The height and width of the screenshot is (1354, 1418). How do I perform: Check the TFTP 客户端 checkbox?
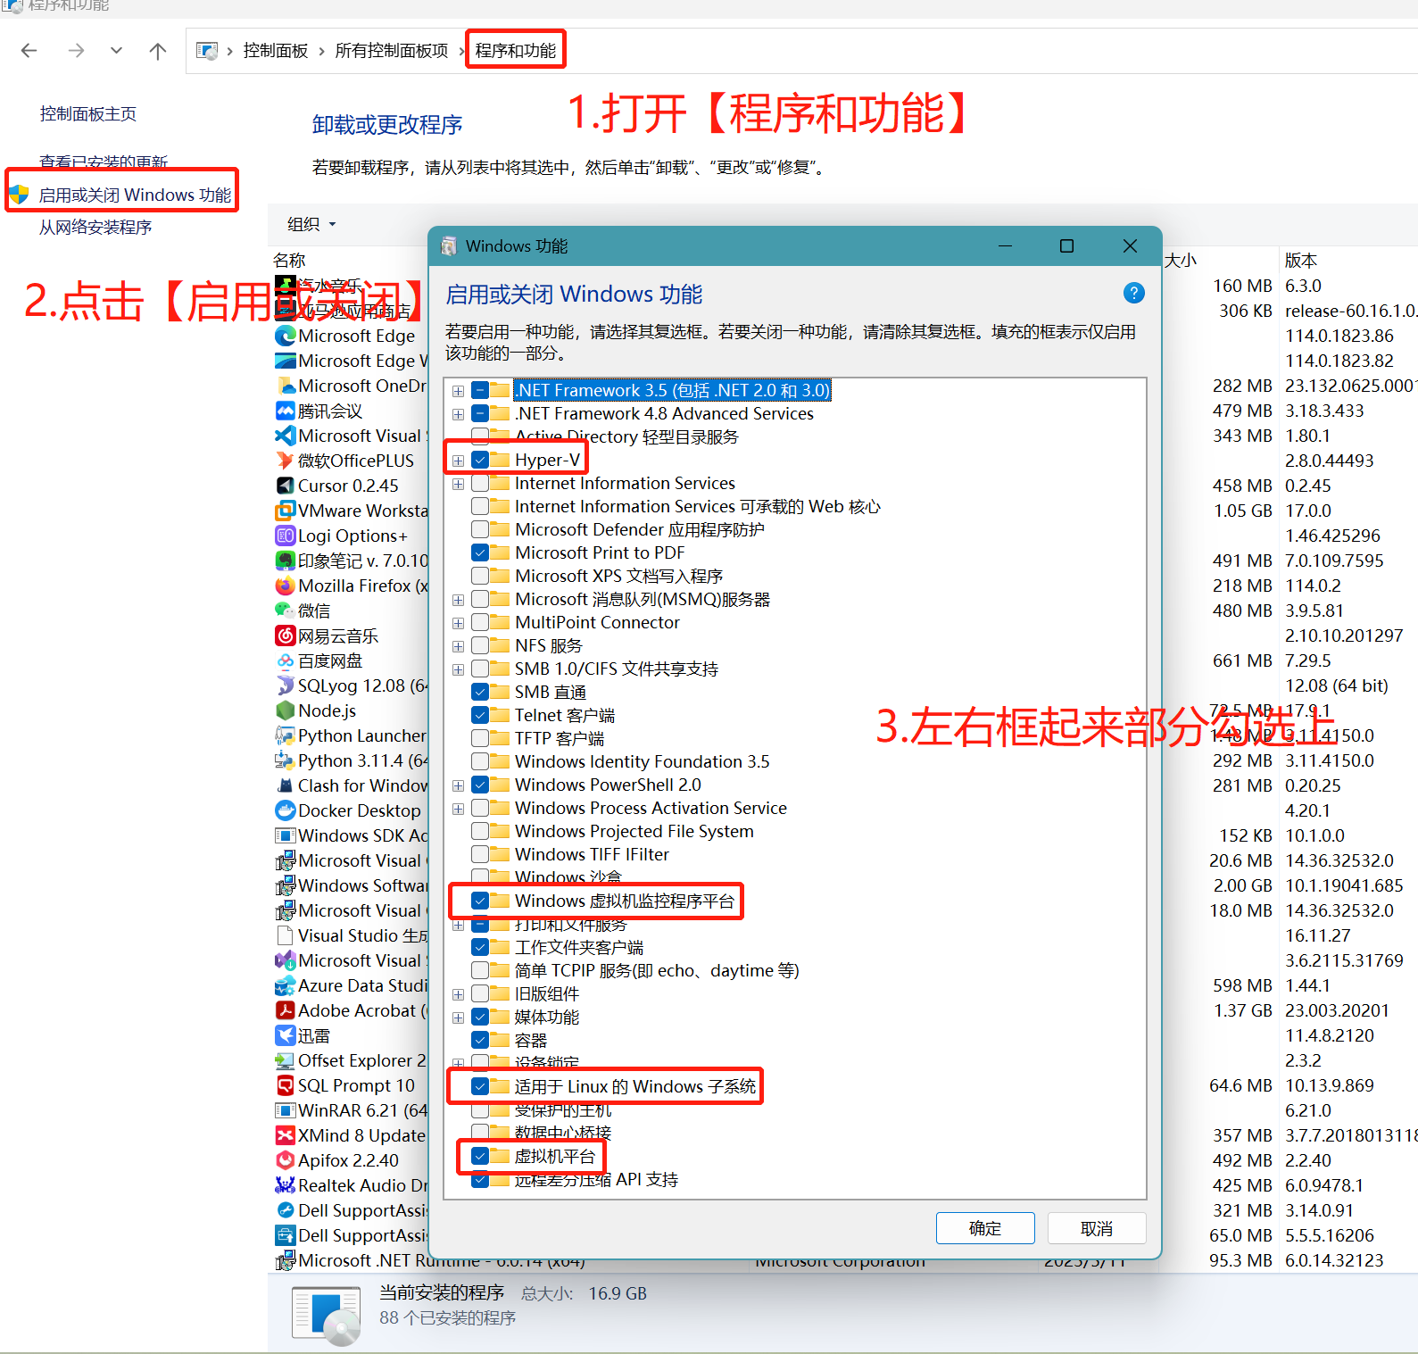coord(480,738)
